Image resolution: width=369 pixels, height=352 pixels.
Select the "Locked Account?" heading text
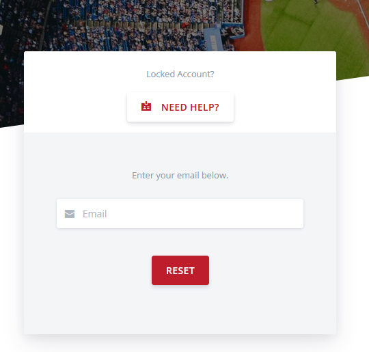pyautogui.click(x=180, y=75)
